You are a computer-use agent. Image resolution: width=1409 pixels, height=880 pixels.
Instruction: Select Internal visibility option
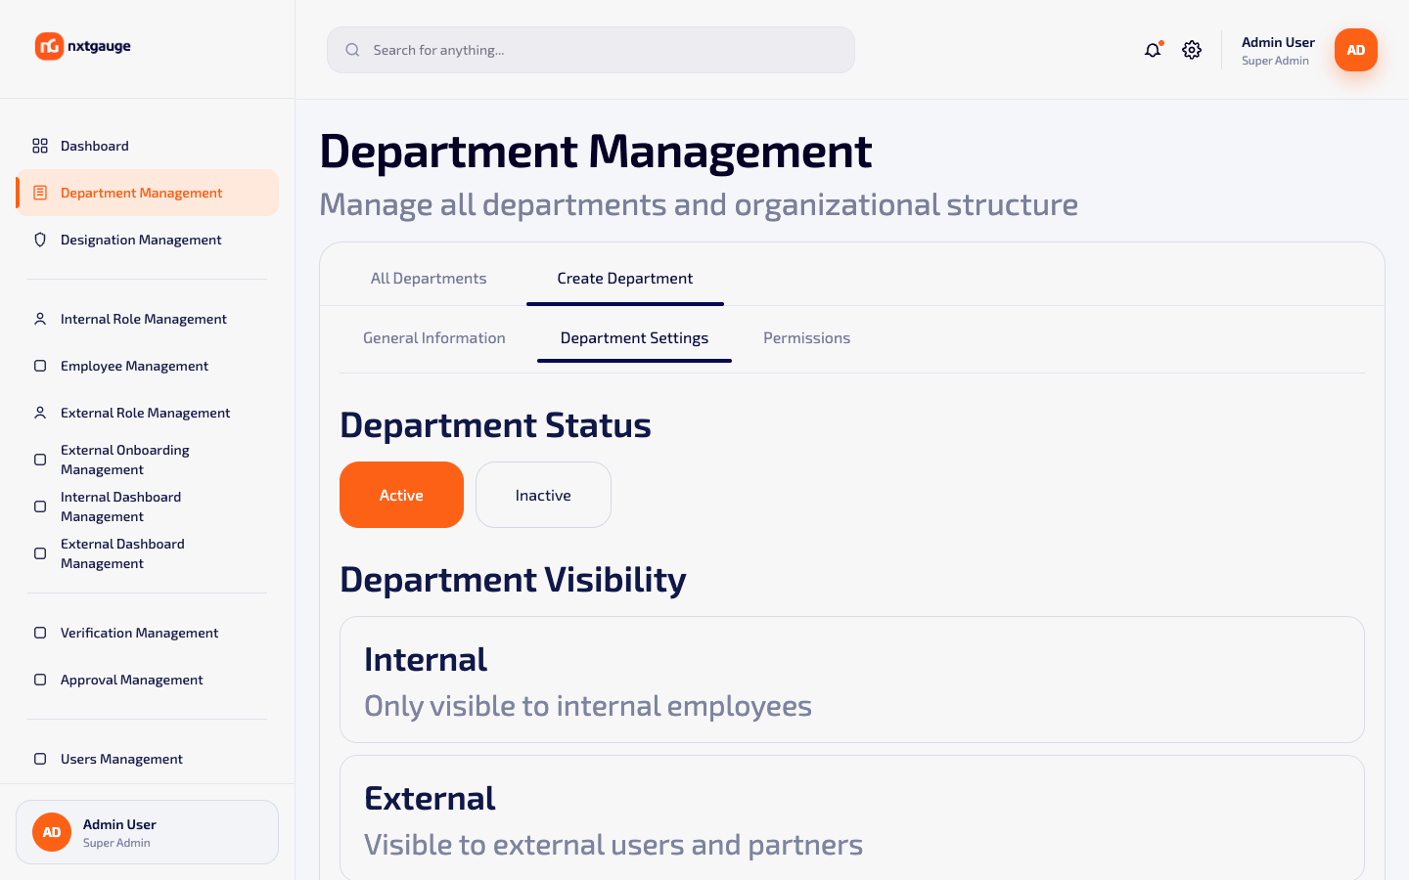click(852, 680)
